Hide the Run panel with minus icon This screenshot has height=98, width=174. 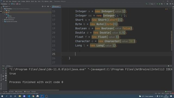(171, 66)
